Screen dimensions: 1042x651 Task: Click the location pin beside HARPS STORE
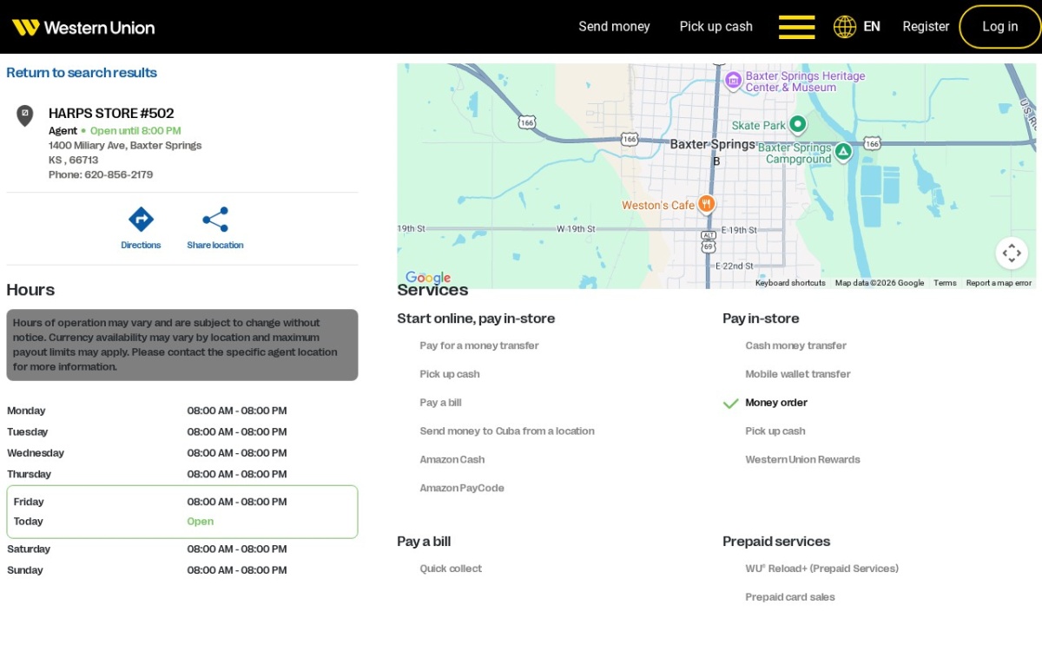25,115
